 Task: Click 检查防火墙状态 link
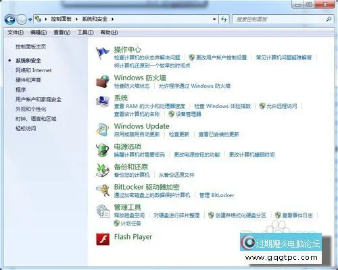(132, 86)
